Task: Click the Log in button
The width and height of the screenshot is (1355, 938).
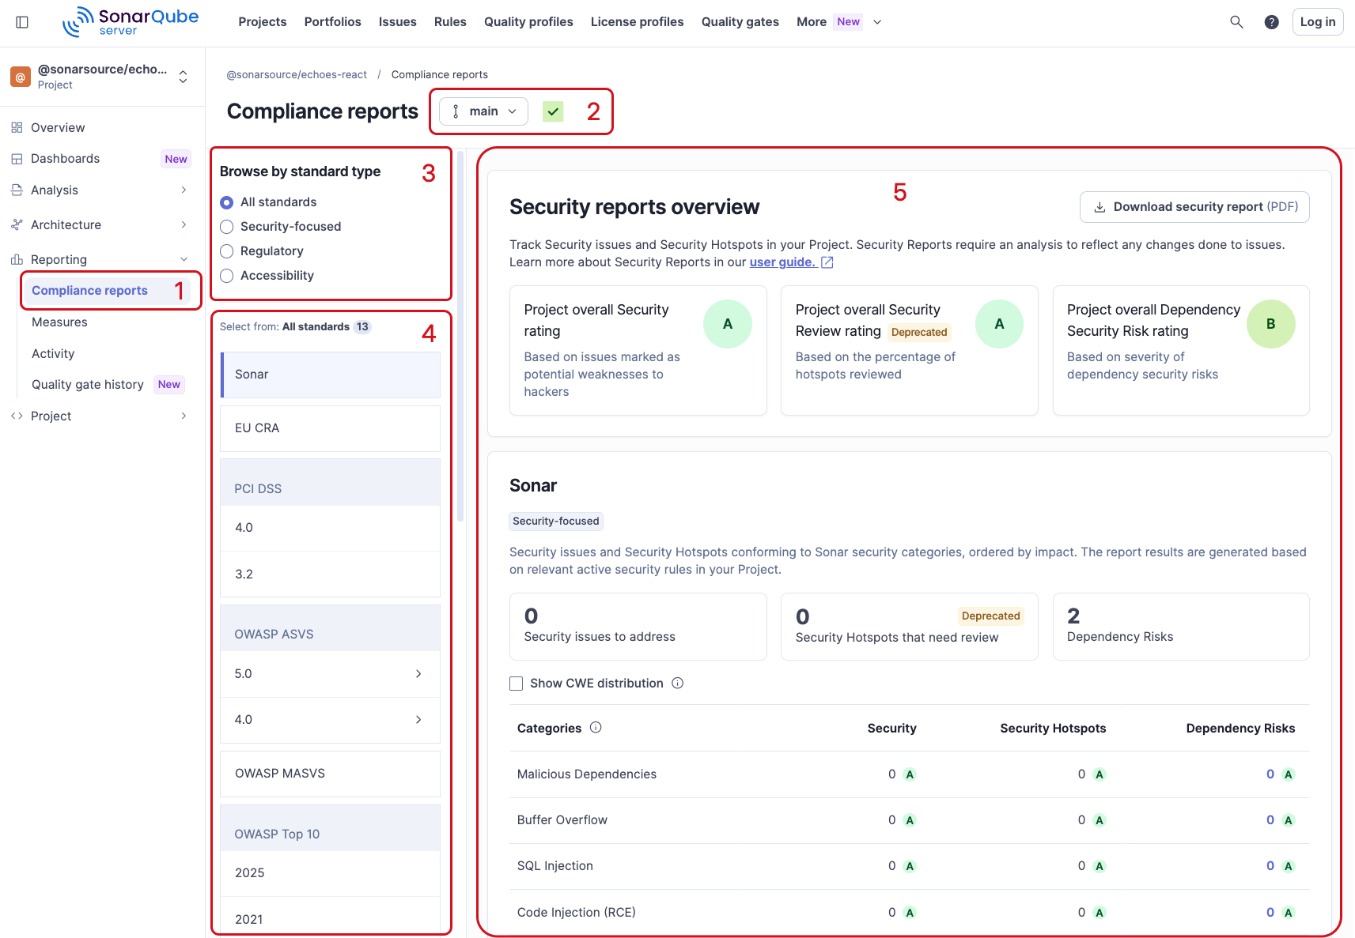Action: (x=1318, y=22)
